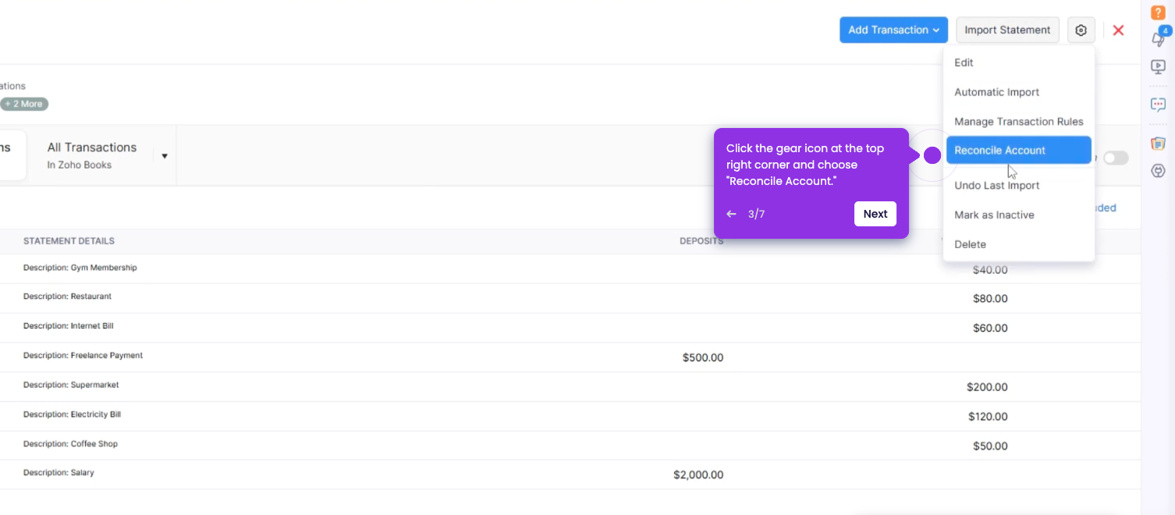Select Delete from the gear menu
This screenshot has height=515, width=1175.
coord(1018,244)
